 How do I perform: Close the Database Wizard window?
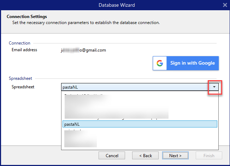pos(225,5)
